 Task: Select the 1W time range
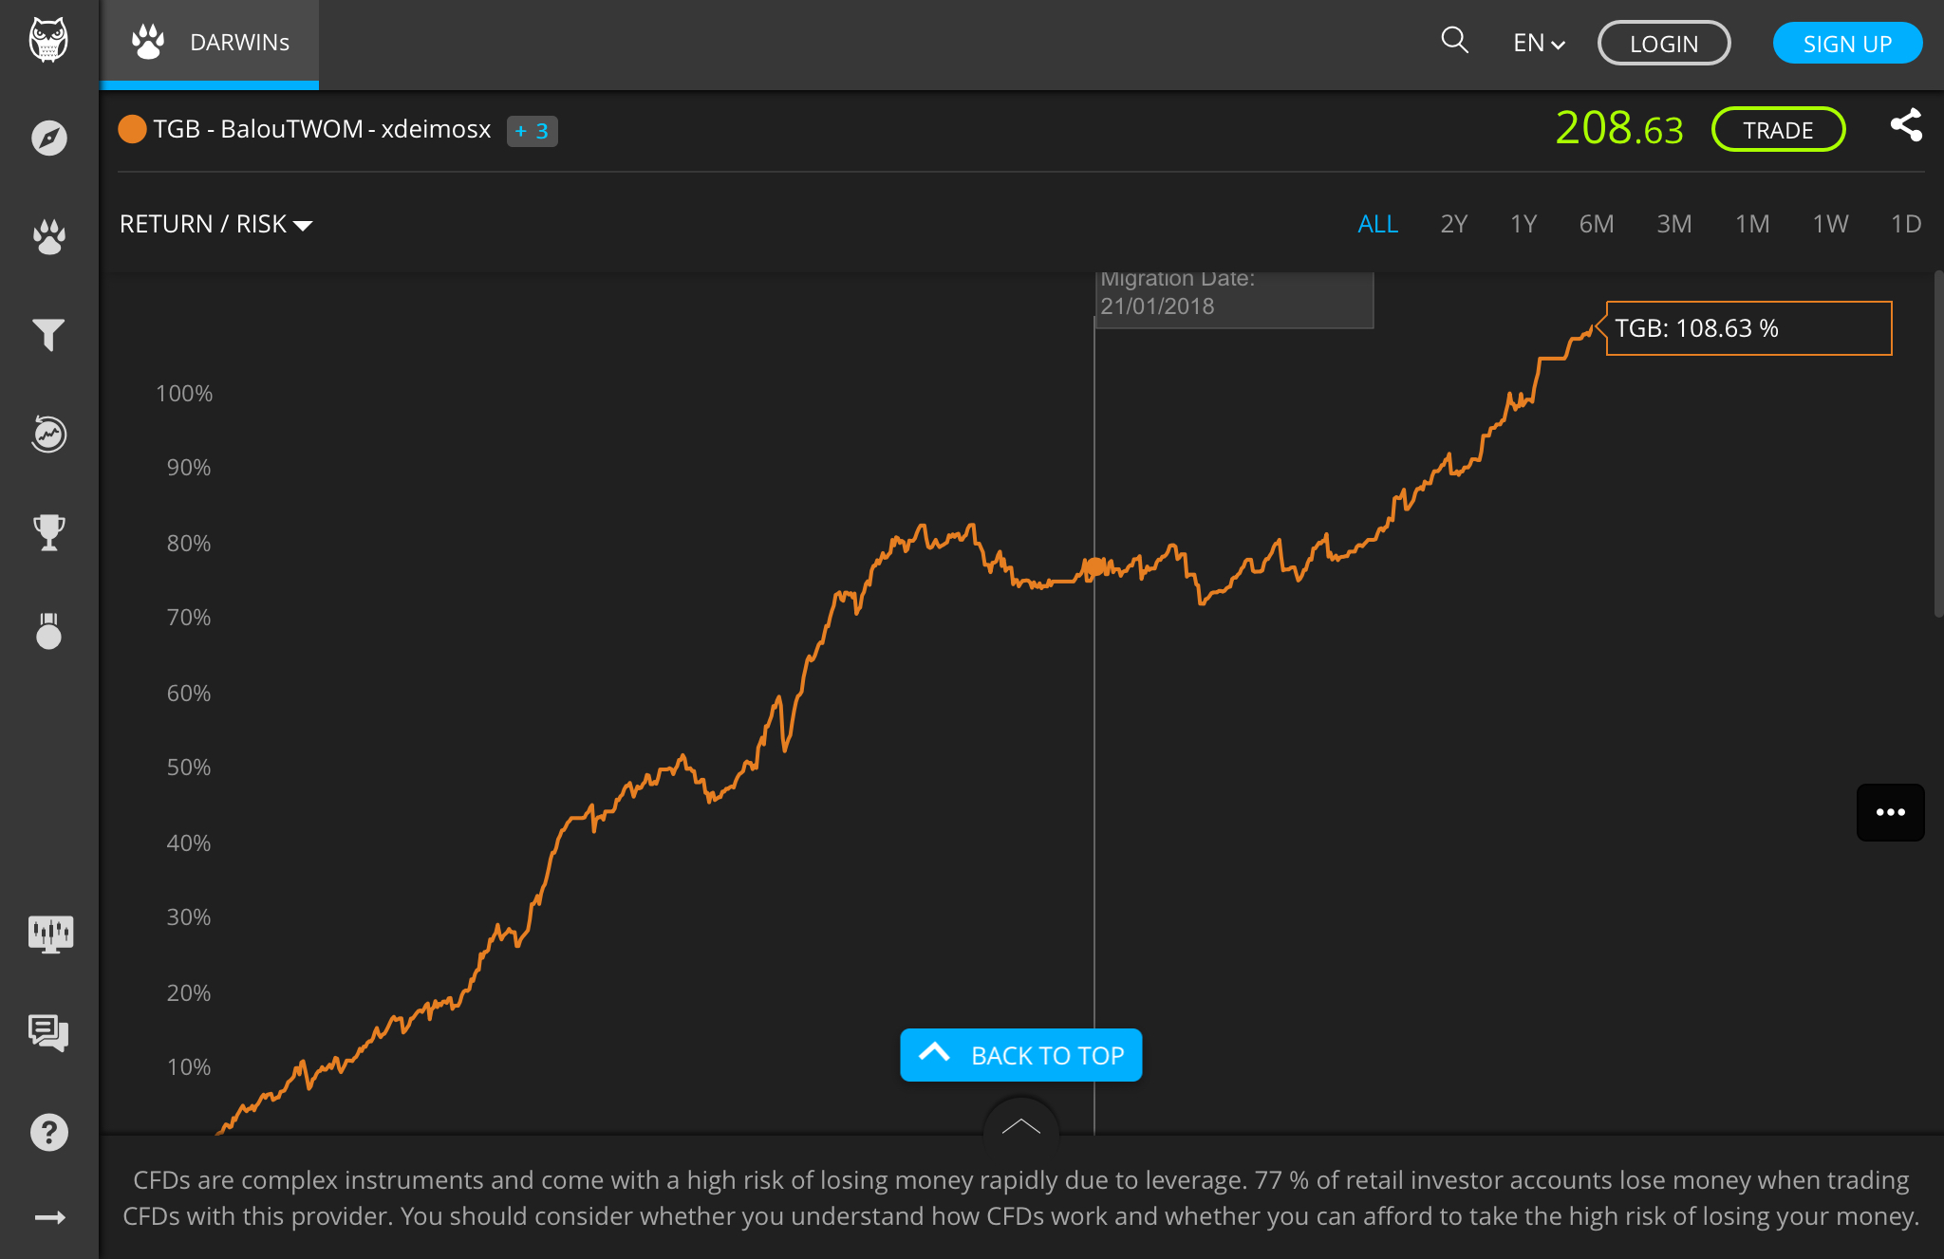pyautogui.click(x=1830, y=224)
